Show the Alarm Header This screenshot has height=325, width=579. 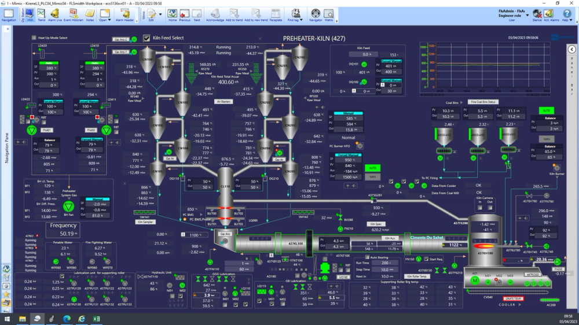click(125, 15)
